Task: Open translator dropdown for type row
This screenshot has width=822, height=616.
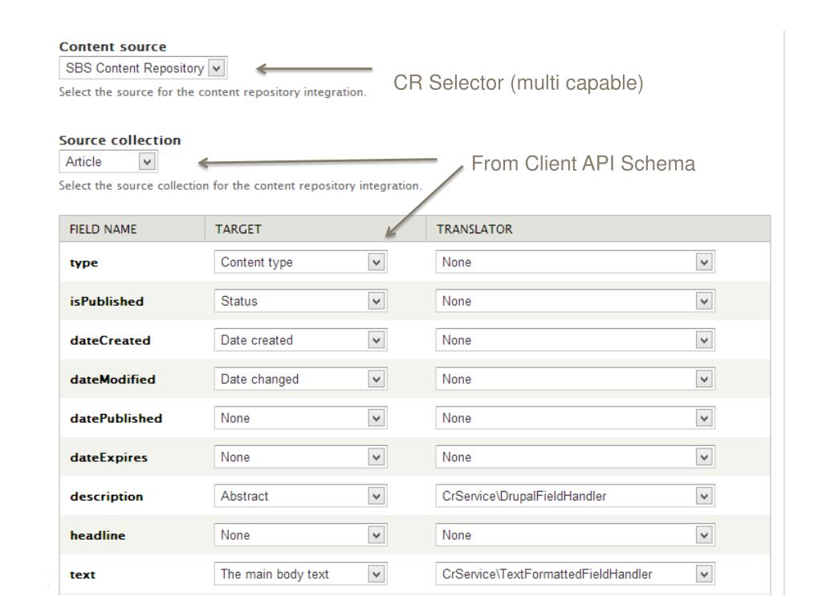Action: click(575, 262)
